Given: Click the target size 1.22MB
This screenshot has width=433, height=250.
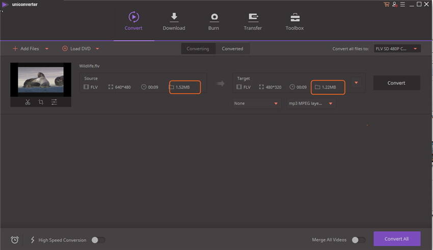Looking at the screenshot, I should pyautogui.click(x=329, y=87).
